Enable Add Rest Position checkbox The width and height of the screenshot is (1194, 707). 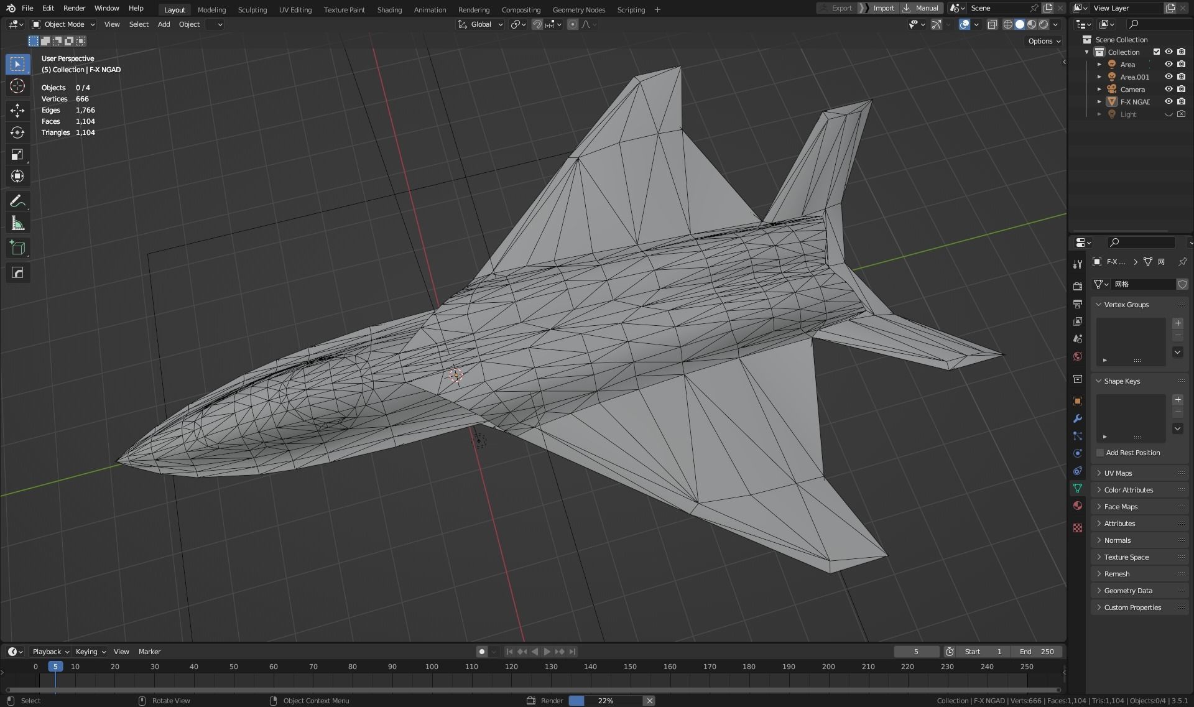coord(1100,453)
